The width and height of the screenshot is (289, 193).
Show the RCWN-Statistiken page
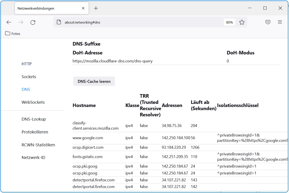pos(38,145)
